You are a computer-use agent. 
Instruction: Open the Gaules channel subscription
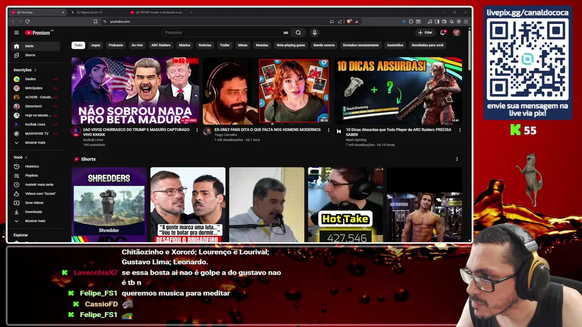35,79
